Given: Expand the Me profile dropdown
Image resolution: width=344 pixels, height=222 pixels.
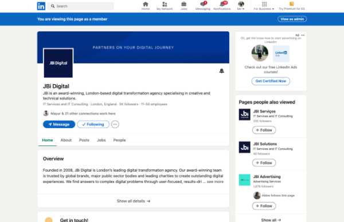Looking at the screenshot, I should point(241,6).
